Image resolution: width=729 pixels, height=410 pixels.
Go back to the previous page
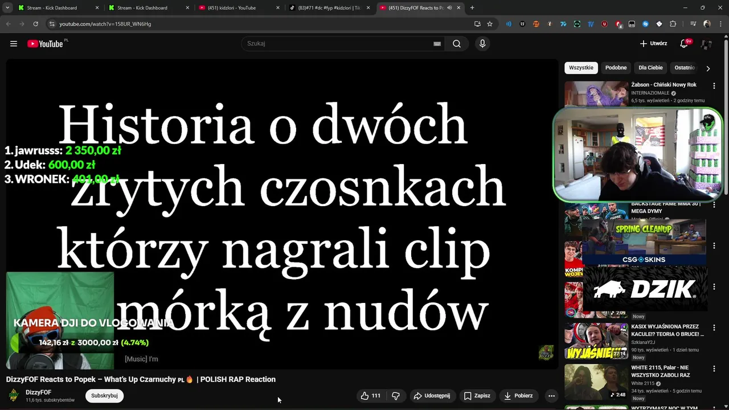(x=8, y=24)
